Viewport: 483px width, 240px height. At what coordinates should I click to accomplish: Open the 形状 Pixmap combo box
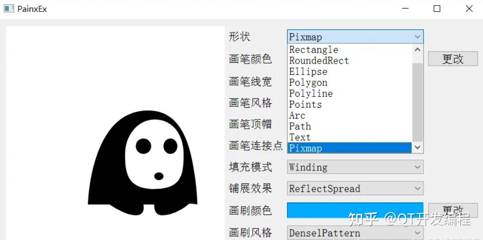(x=355, y=37)
